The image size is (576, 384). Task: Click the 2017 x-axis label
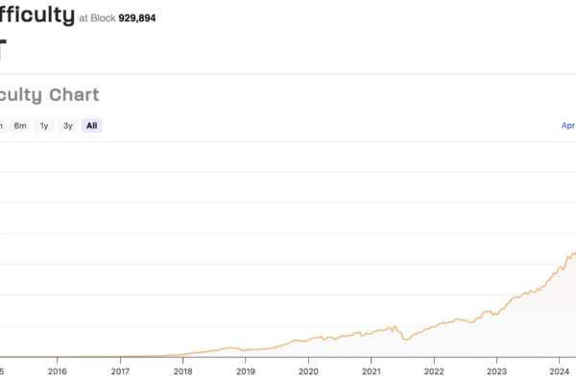tap(120, 371)
